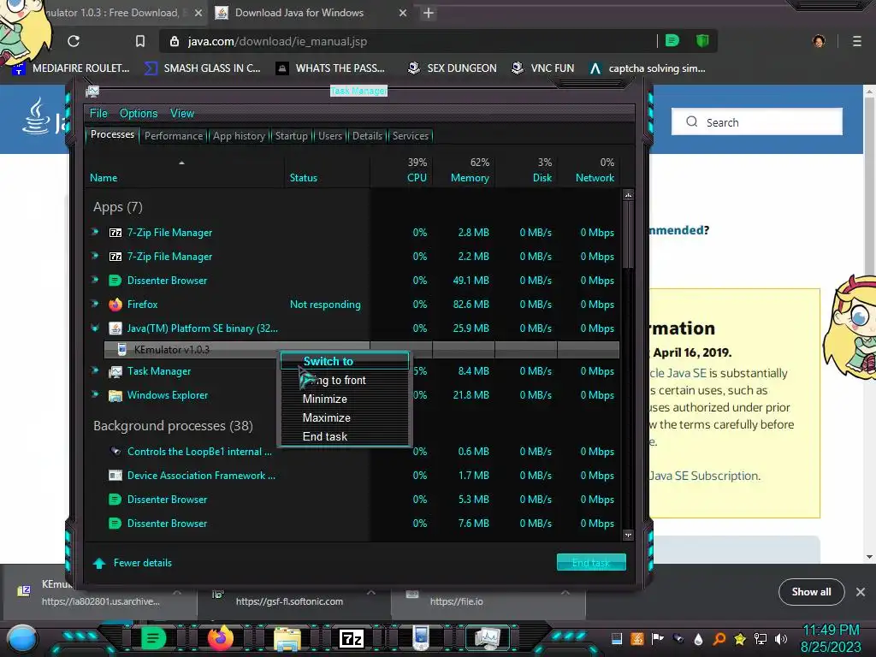The height and width of the screenshot is (657, 876).
Task: Open a new browser tab with plus icon
Action: click(429, 13)
